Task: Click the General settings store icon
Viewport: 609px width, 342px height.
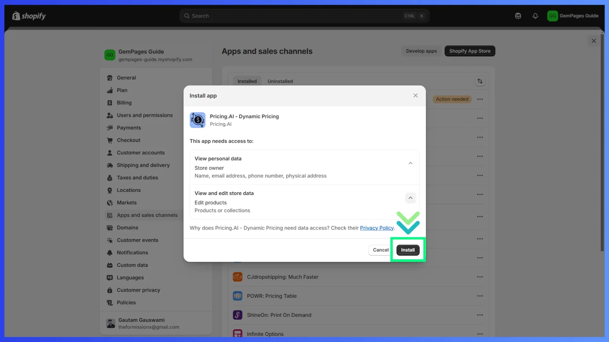Action: (x=110, y=78)
